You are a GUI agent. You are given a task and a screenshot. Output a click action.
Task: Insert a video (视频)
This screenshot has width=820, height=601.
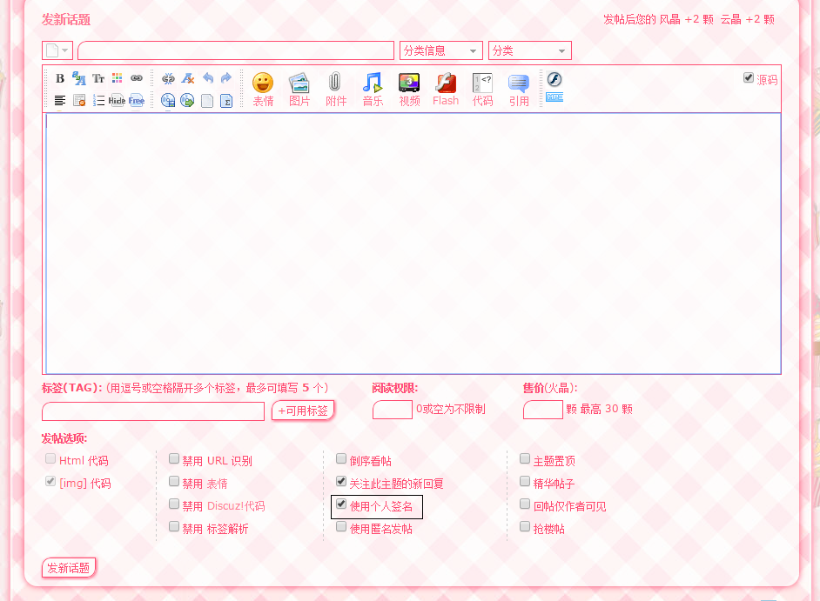tap(409, 90)
